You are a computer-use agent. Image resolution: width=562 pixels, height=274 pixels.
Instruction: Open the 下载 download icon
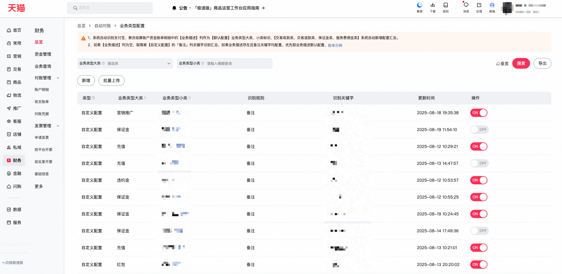pos(432,5)
